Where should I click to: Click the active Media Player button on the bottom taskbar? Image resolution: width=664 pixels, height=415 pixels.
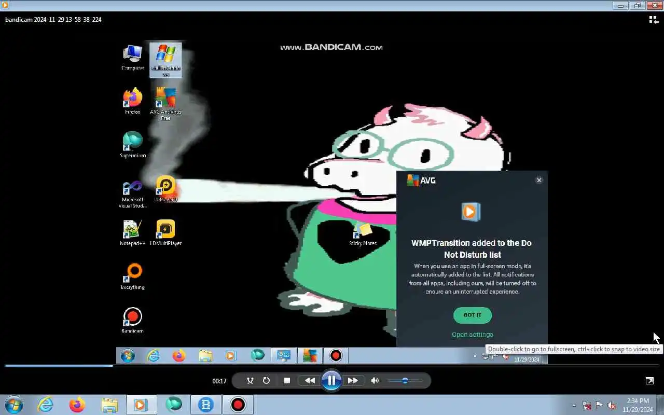141,405
